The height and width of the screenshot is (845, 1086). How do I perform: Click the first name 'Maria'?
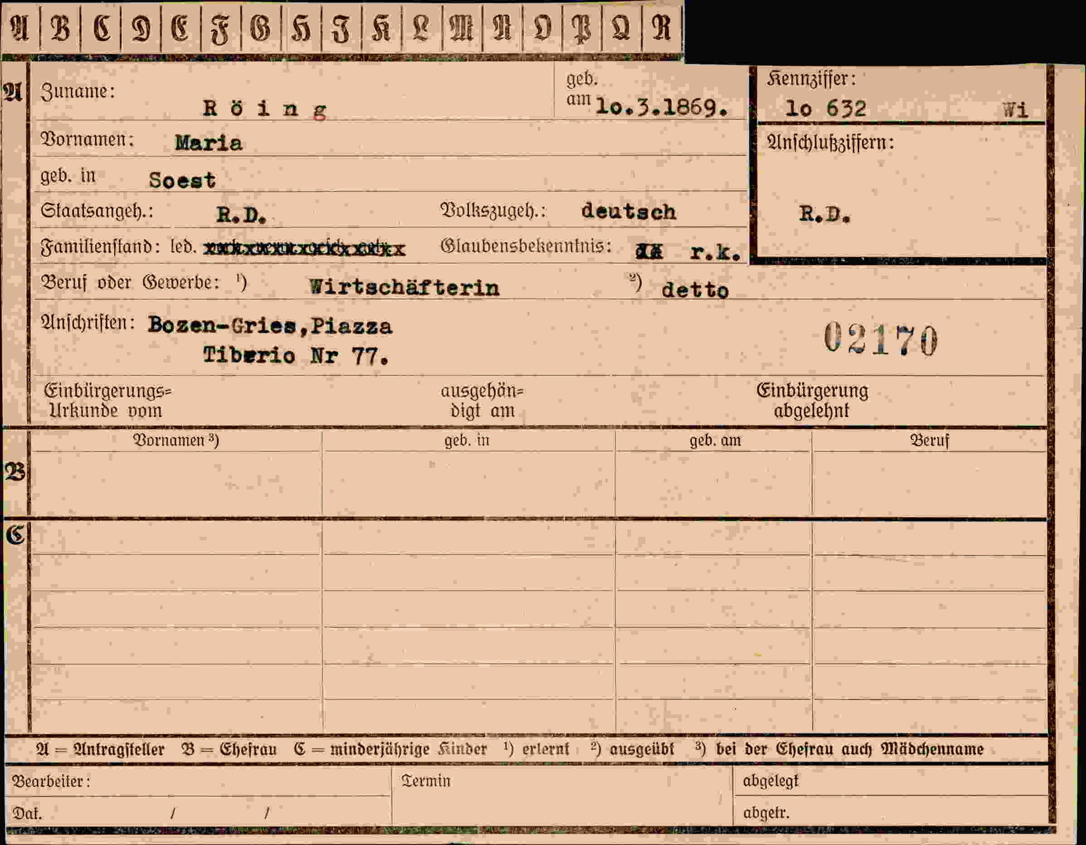pyautogui.click(x=208, y=143)
